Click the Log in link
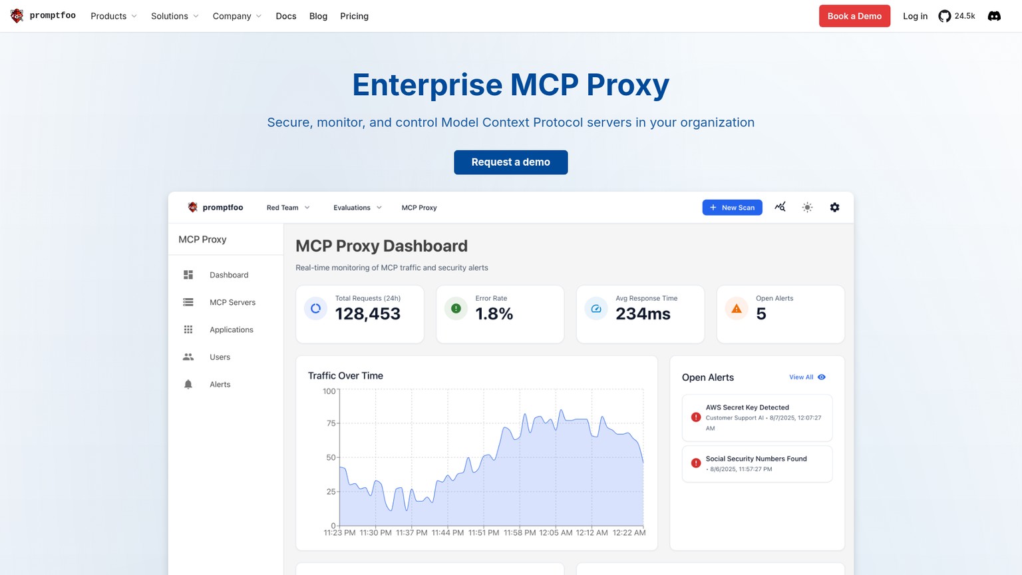Screen dimensions: 1022x575 [915, 16]
